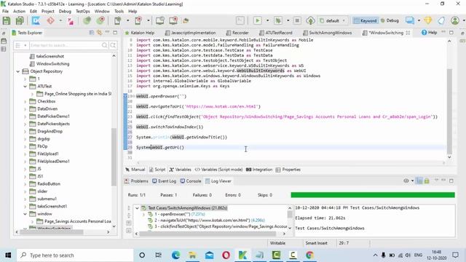The image size is (466, 262).
Task: Expand the DragAndDrop folder
Action: [25, 131]
